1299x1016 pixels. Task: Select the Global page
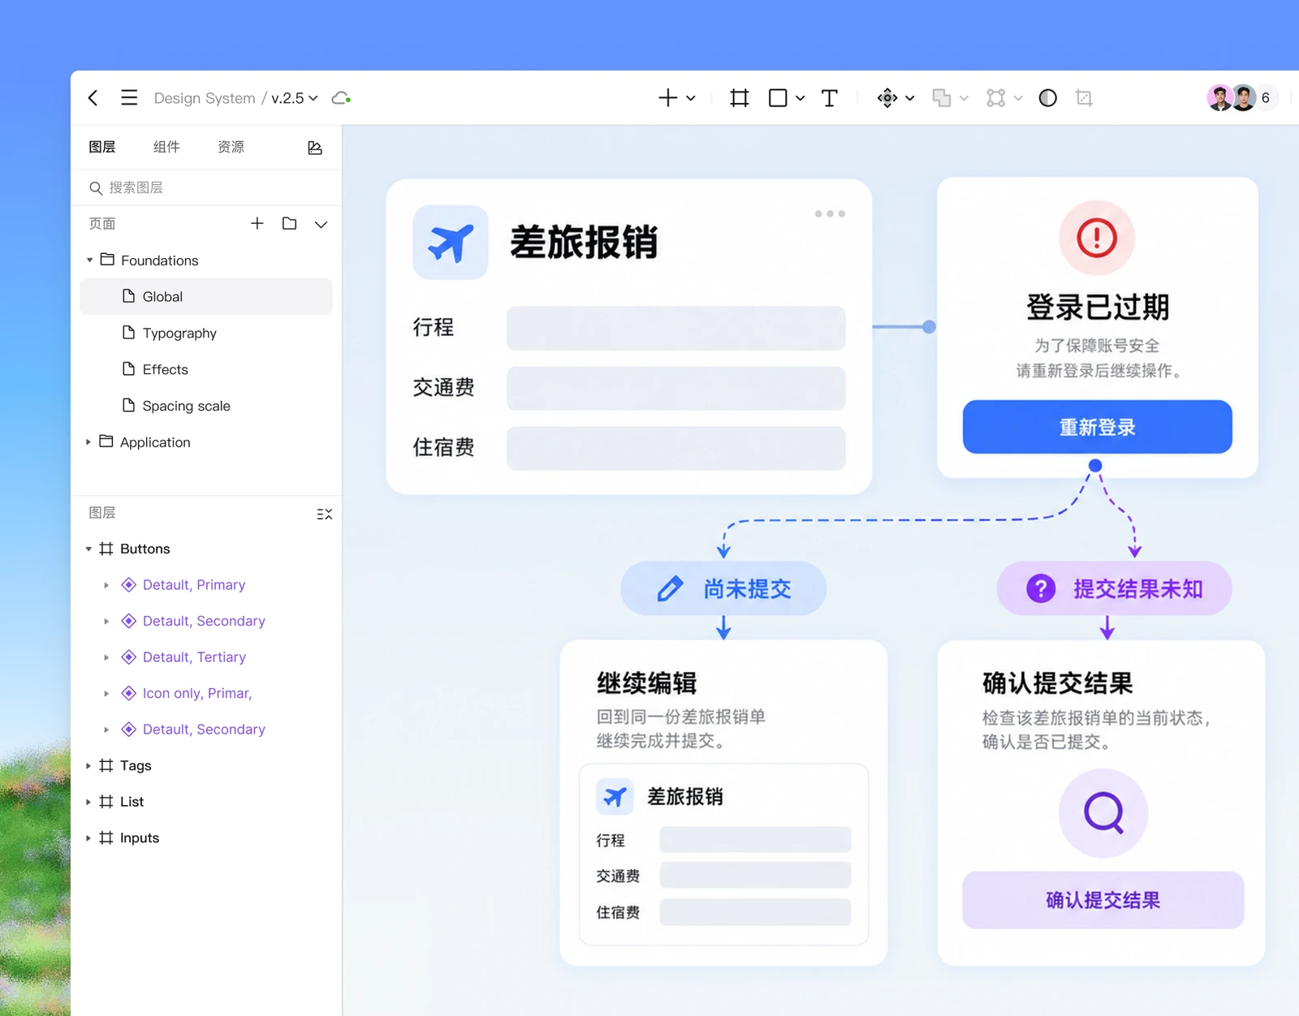coord(206,296)
